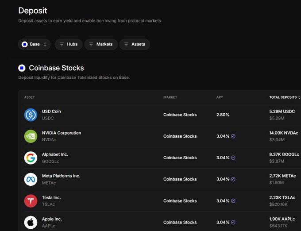Click Coinbase Stocks market in NVIDIA row

pos(180,136)
